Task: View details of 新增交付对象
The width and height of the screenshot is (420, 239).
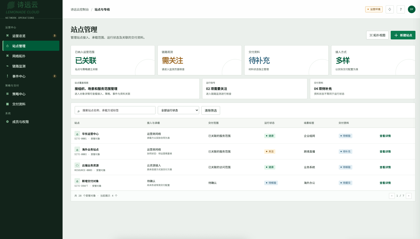Action: click(x=385, y=183)
